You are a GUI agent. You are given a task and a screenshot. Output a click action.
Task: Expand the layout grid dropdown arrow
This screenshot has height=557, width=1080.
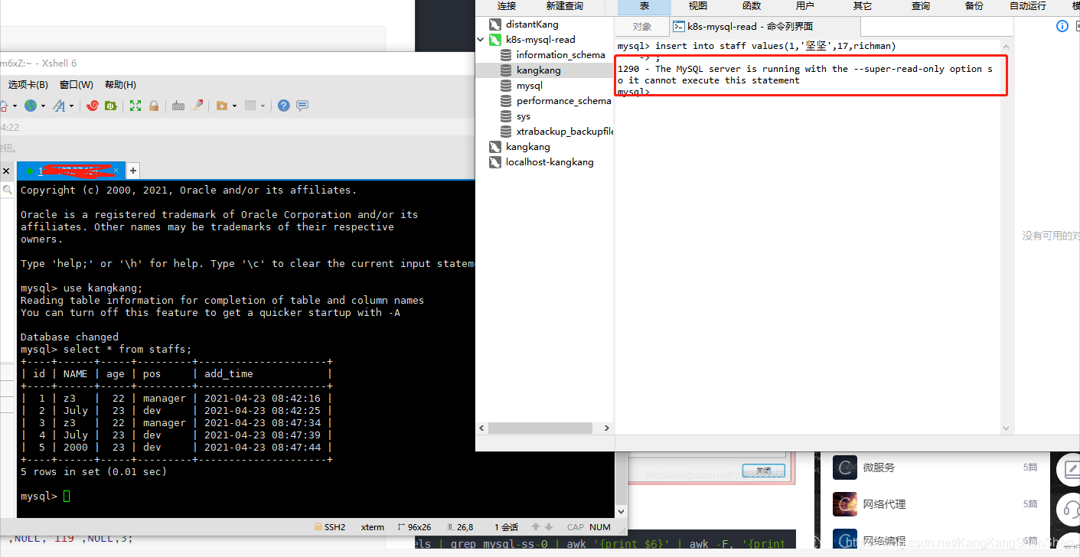tap(263, 106)
